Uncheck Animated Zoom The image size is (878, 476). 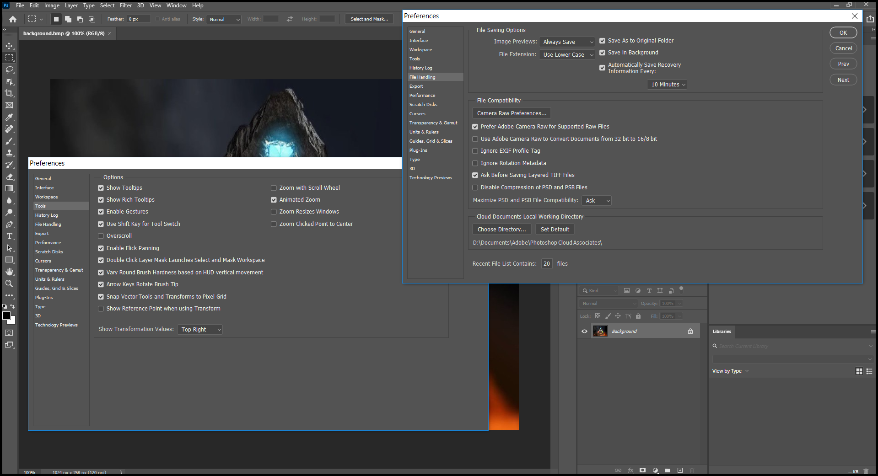click(x=274, y=200)
